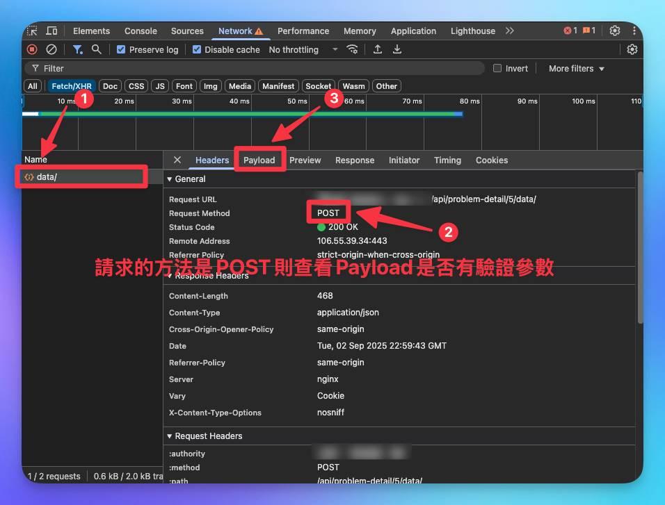This screenshot has height=505, width=665.
Task: Select the application/json Content-Type value
Action: (348, 312)
